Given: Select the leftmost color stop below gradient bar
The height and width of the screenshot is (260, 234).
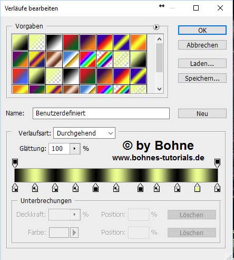Looking at the screenshot, I should pyautogui.click(x=15, y=187).
